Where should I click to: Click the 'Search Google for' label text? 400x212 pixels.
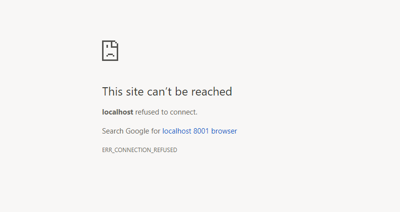pos(131,131)
